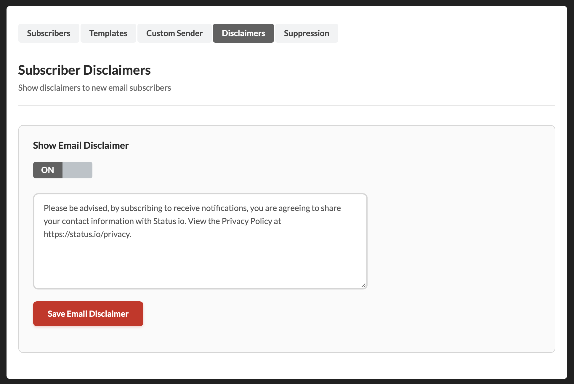Click the words 'Privacy Policy' in the disclaimer text
Viewport: 574px width, 384px height.
(247, 221)
